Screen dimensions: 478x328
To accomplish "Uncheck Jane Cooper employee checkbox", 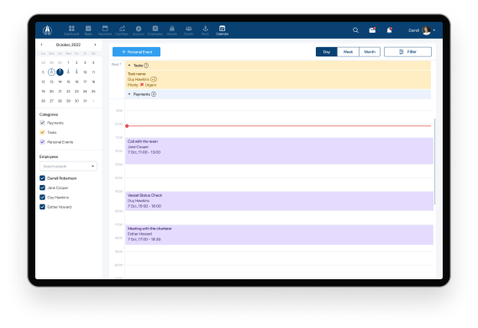I will (x=42, y=188).
